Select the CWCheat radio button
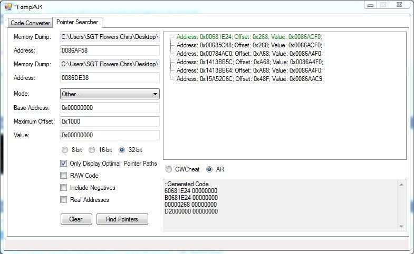The height and width of the screenshot is (254, 414). pyautogui.click(x=169, y=169)
